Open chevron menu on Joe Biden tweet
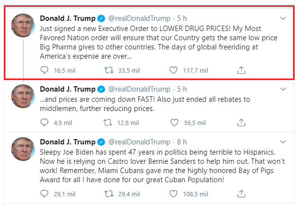Viewport: 295px width, 205px height. 283,142
